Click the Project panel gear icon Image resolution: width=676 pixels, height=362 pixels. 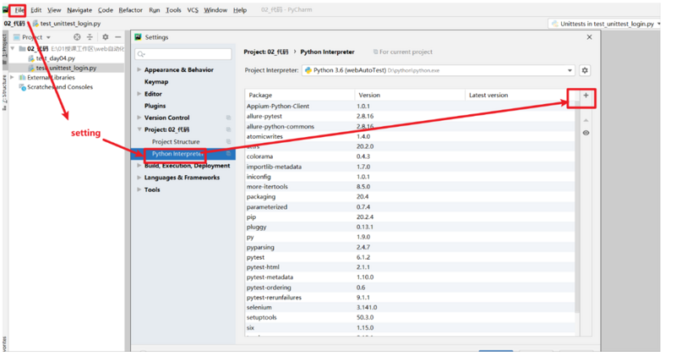click(105, 37)
